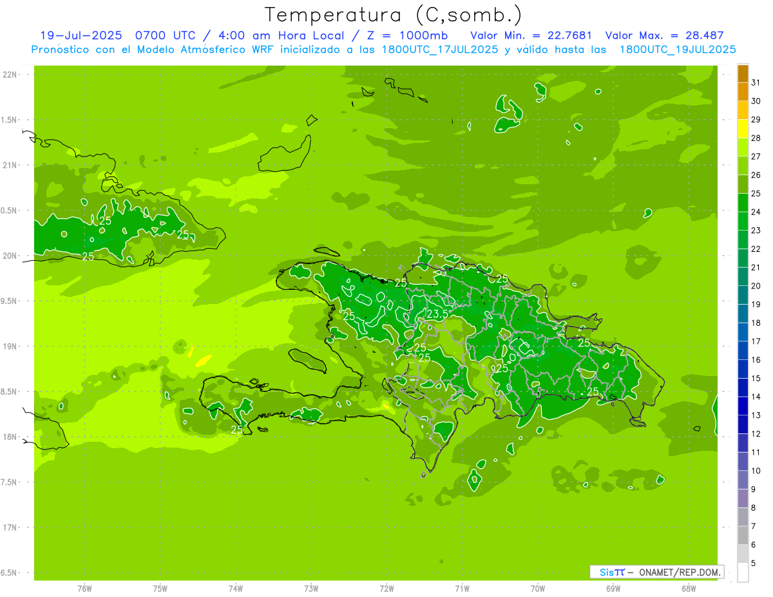Click the "10" label on the color bar
This screenshot has width=773, height=597.
tap(756, 471)
